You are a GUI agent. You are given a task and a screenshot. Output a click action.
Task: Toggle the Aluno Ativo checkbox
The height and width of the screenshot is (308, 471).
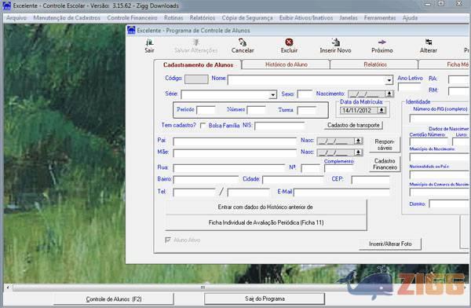(x=168, y=240)
